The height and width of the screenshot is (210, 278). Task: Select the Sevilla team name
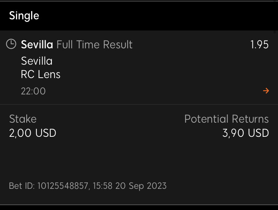37,61
